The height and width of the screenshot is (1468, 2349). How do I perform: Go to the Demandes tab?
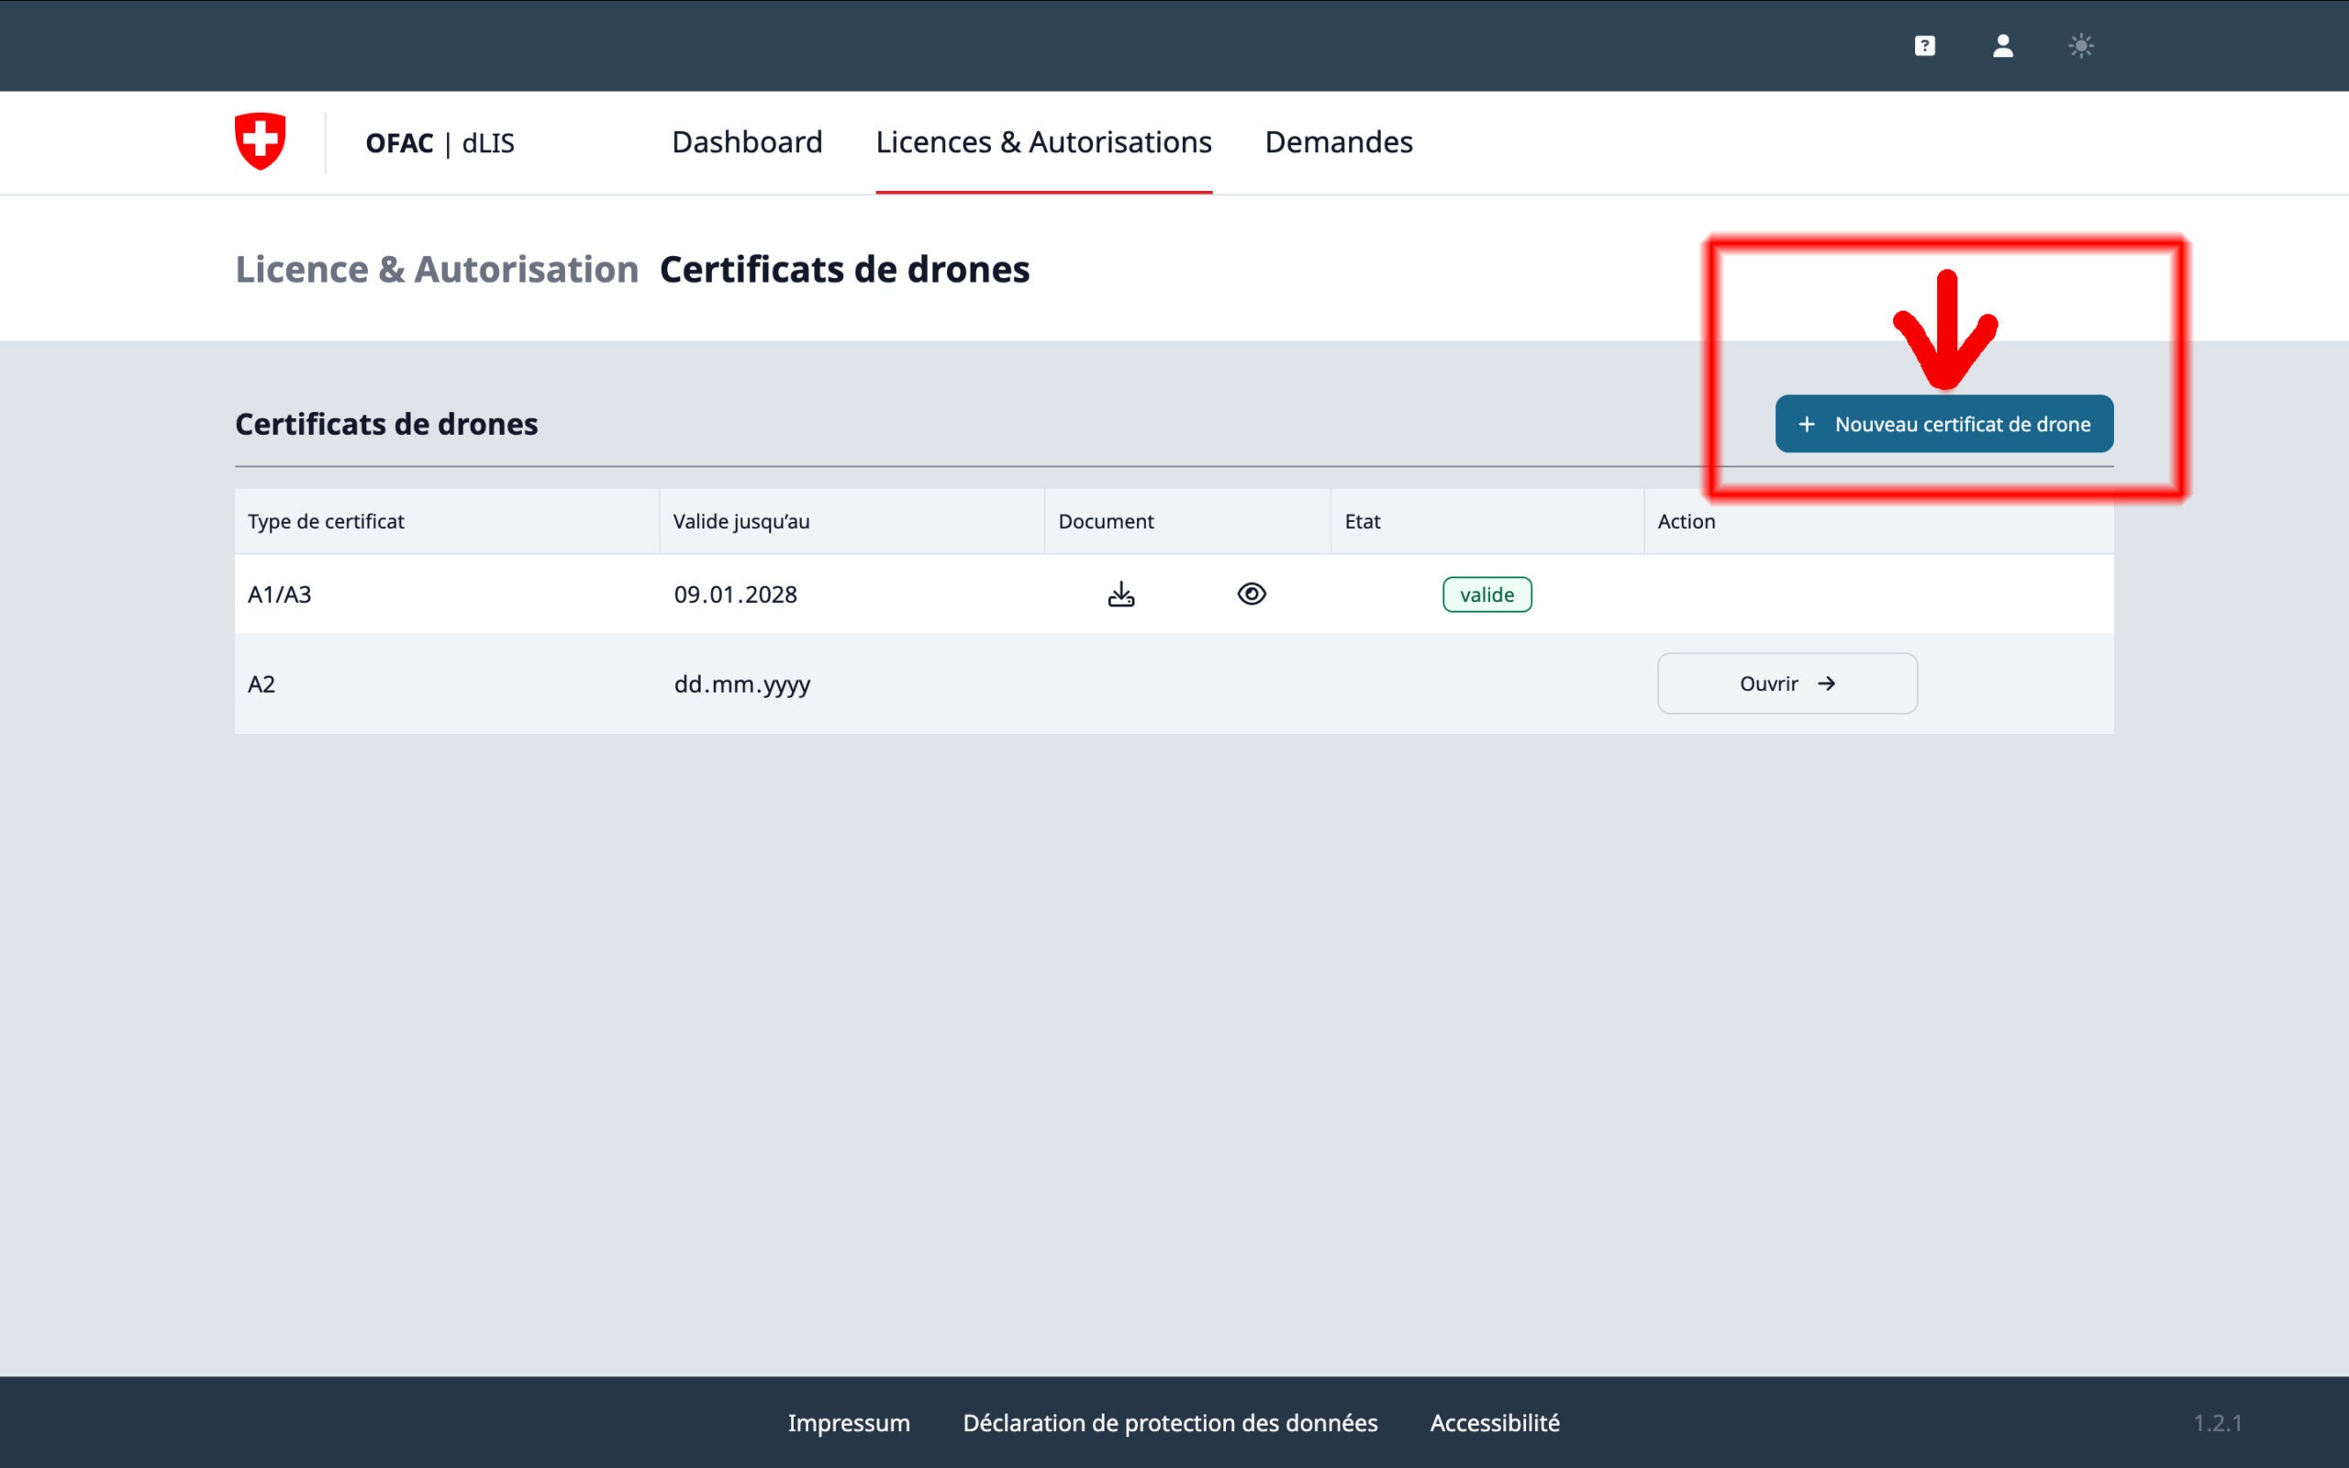tap(1338, 141)
